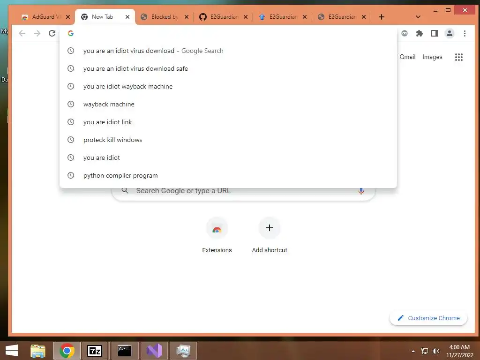The height and width of the screenshot is (360, 480).
Task: Switch to the Blocked by tab
Action: (165, 17)
